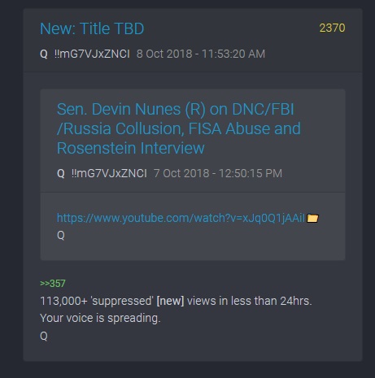Click the Q signature below the YouTube link
This screenshot has height=378, width=375.
61,235
